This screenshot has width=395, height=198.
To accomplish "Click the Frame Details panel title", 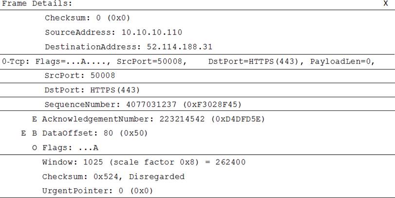I will click(x=37, y=3).
